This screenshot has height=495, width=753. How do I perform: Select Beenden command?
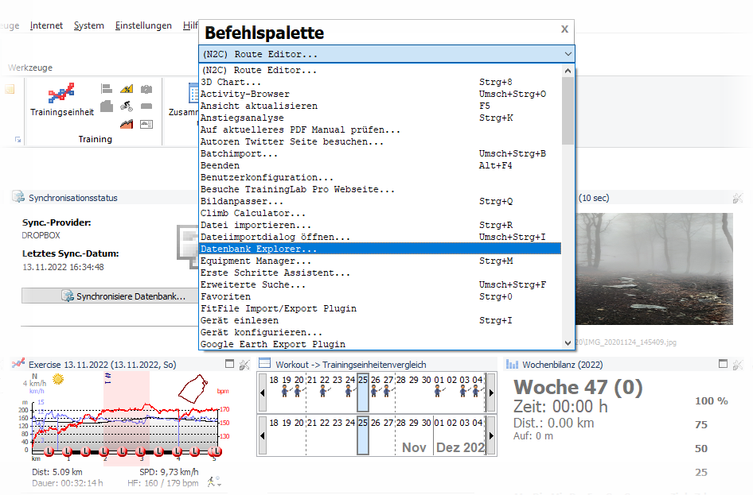click(380, 165)
